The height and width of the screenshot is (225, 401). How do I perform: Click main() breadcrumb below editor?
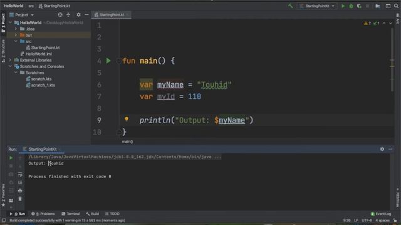(127, 142)
